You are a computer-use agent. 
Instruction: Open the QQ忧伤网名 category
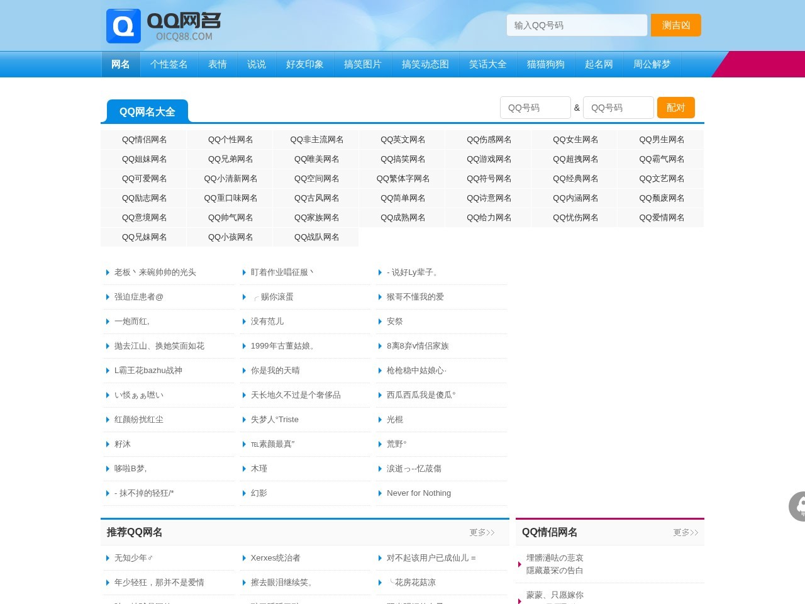click(575, 218)
